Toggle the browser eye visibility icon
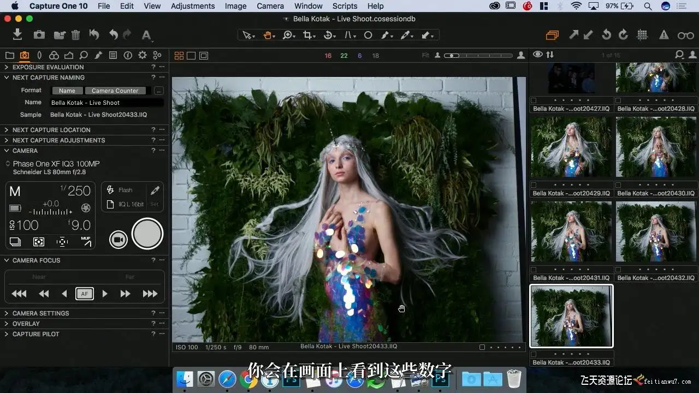The width and height of the screenshot is (699, 393). point(538,55)
